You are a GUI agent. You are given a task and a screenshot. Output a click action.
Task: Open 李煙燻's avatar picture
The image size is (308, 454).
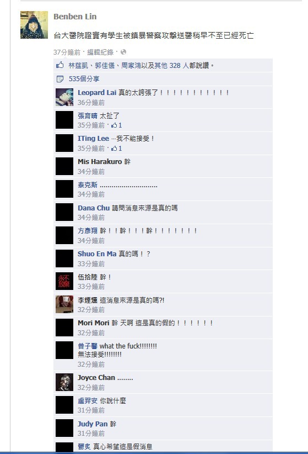pyautogui.click(x=64, y=304)
